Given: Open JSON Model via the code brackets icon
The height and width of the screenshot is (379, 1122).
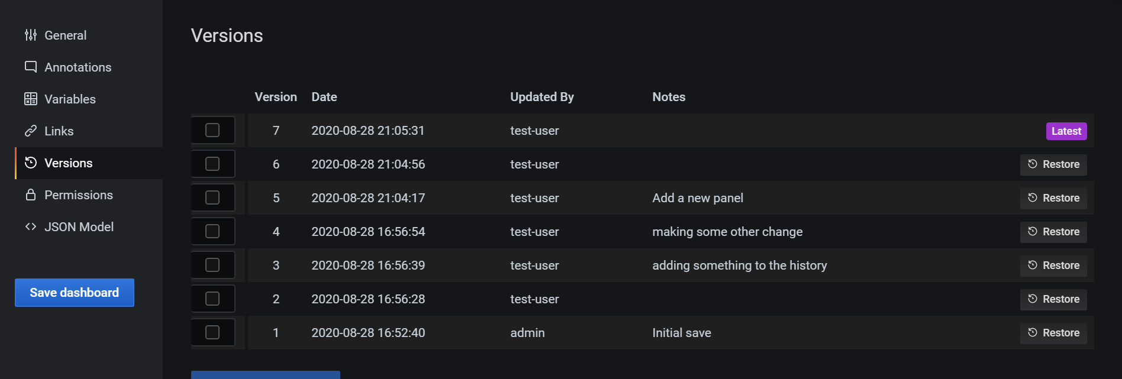Looking at the screenshot, I should 31,226.
